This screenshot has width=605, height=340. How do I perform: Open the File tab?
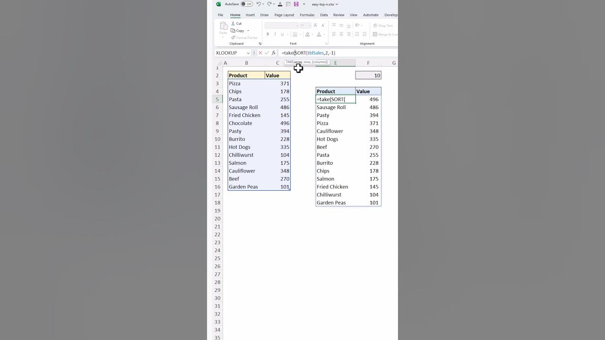pyautogui.click(x=220, y=15)
